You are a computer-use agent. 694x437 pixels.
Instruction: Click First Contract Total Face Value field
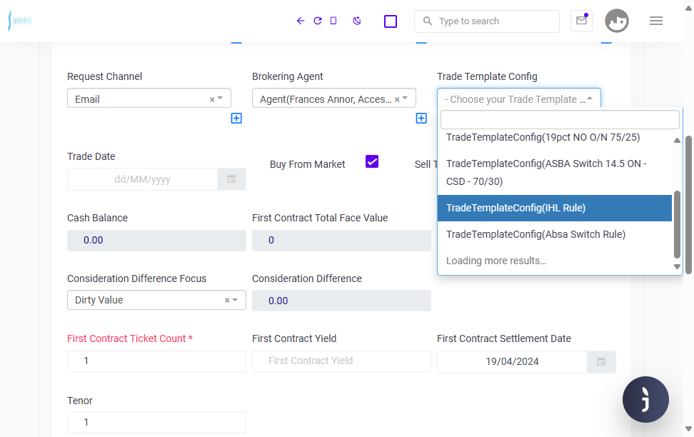[342, 241]
